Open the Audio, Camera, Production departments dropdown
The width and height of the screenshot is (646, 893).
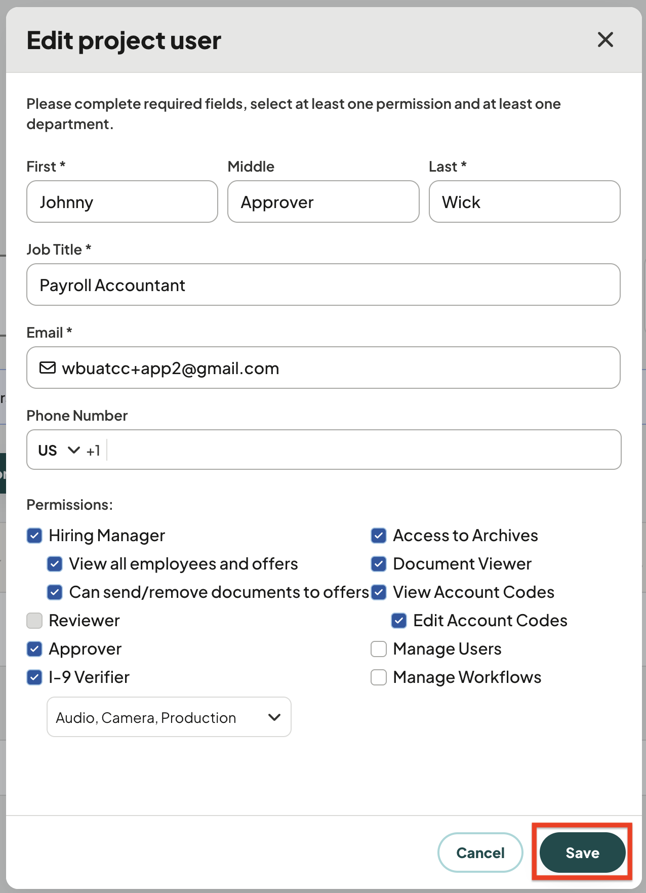[169, 717]
